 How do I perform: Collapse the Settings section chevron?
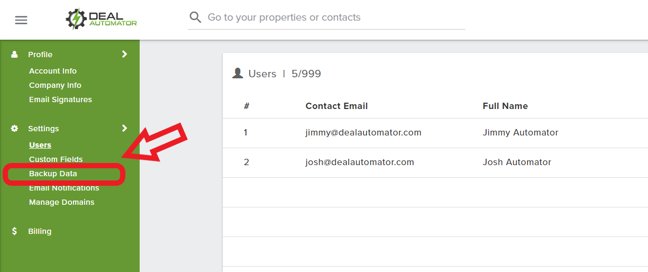point(125,128)
